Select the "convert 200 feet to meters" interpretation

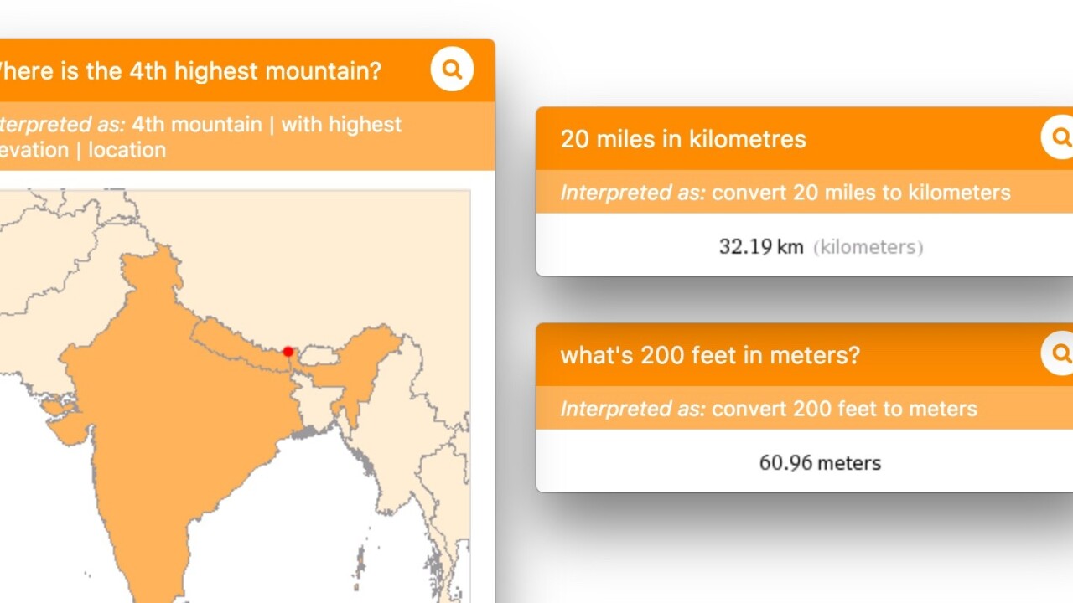click(844, 409)
